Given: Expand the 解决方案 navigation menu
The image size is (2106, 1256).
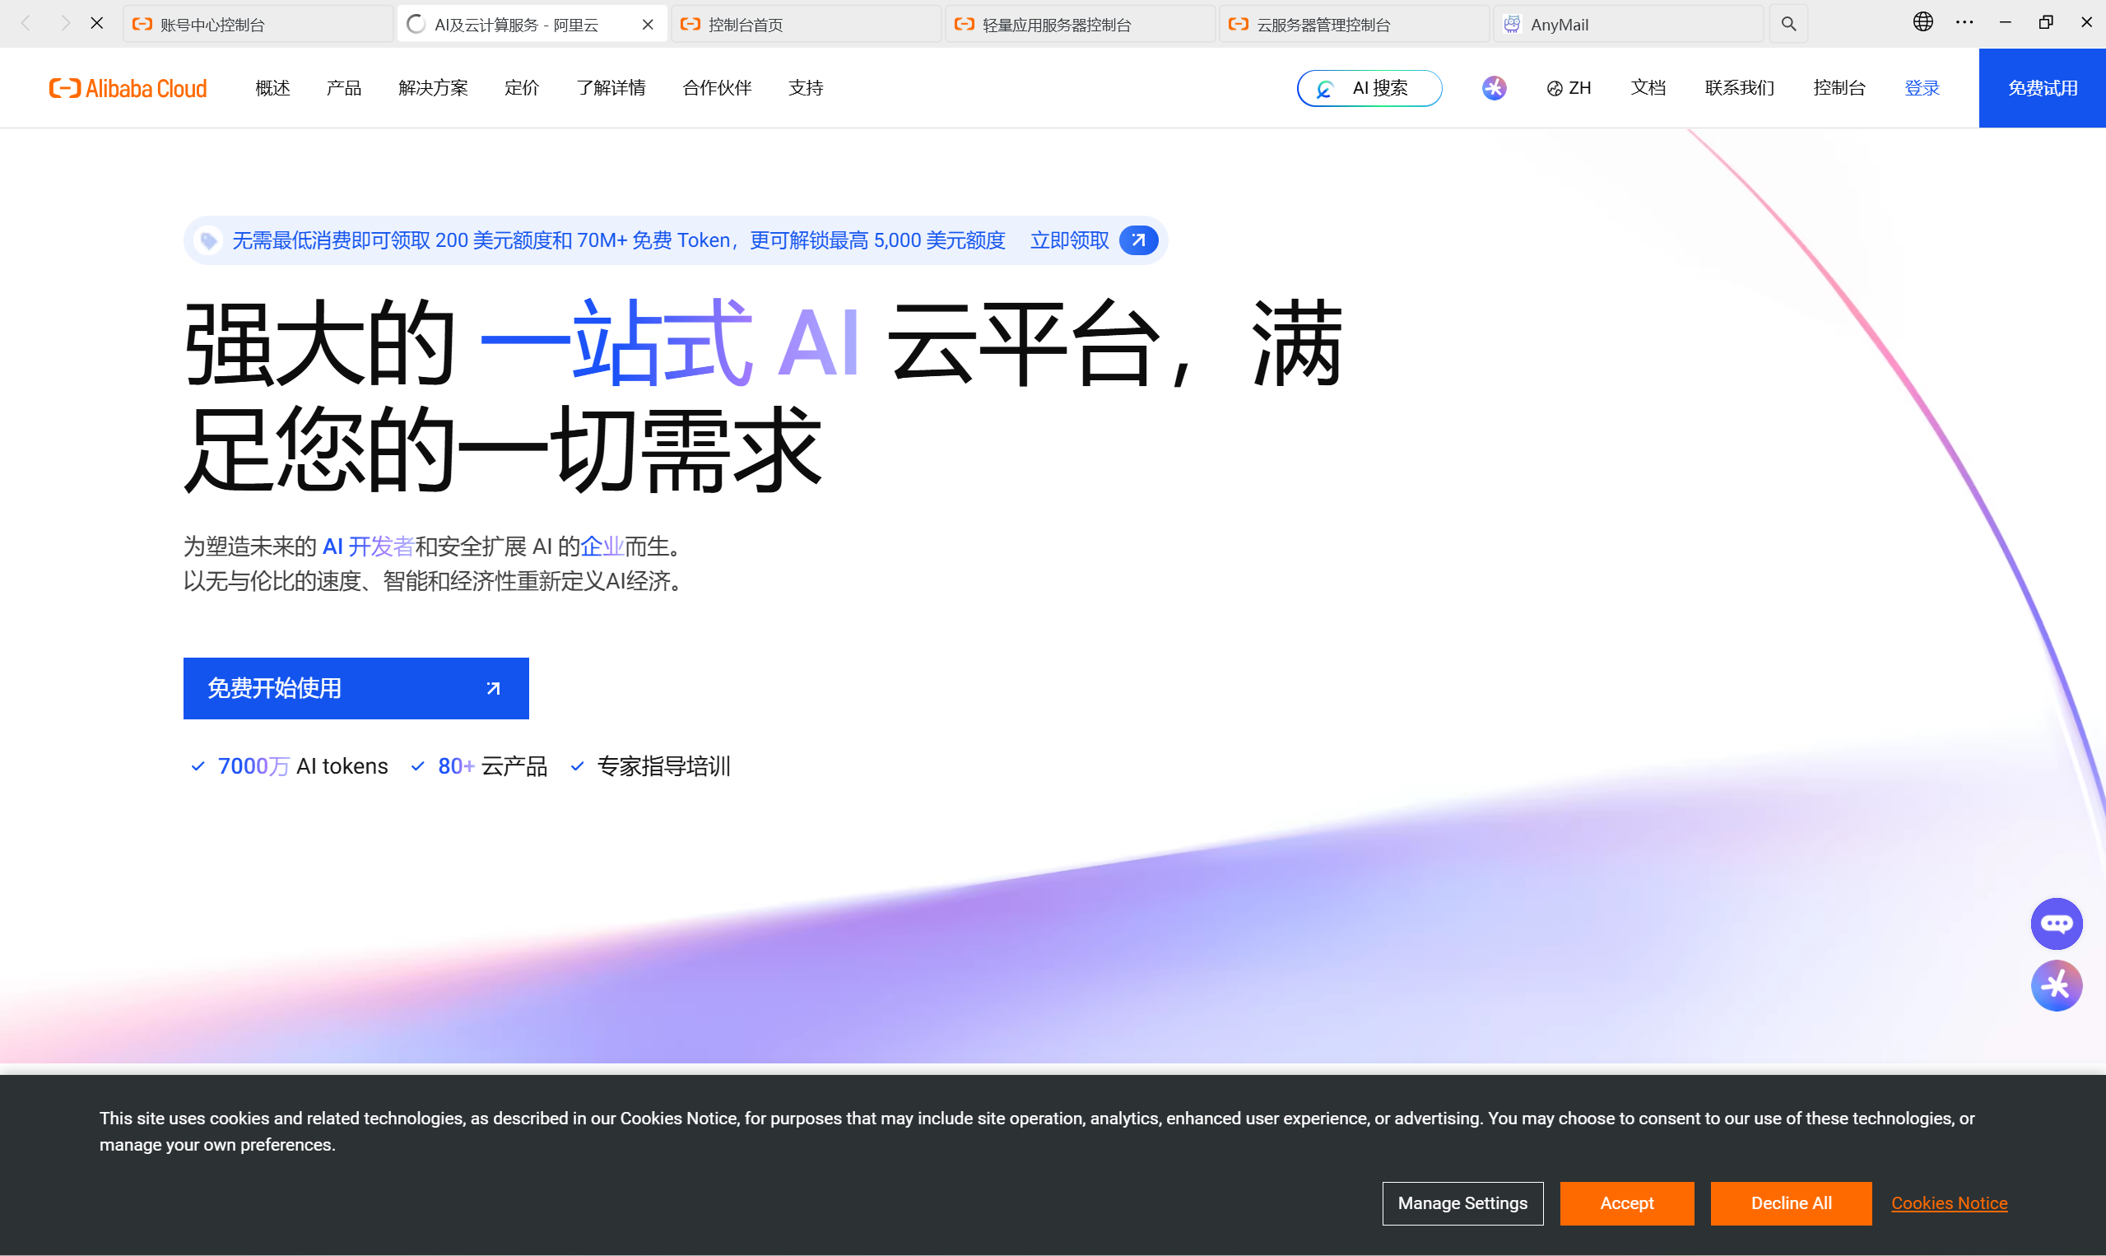Looking at the screenshot, I should (431, 87).
